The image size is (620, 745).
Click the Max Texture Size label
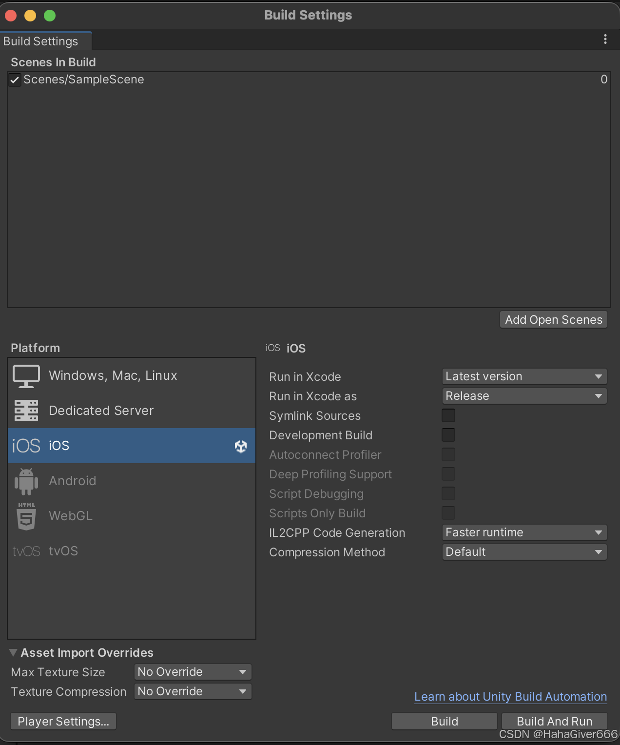tap(58, 672)
